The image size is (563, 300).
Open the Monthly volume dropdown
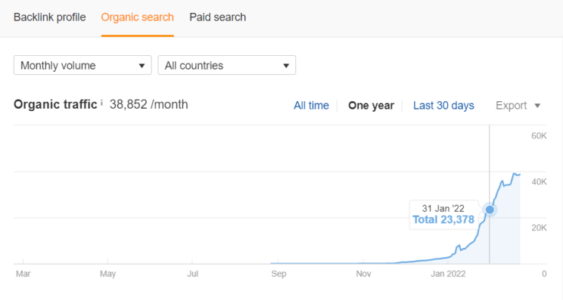[82, 65]
